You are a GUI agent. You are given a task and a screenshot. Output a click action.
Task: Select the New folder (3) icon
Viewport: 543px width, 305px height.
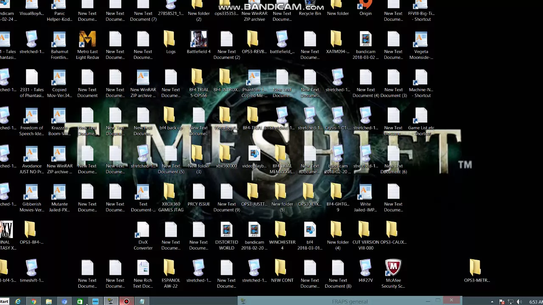(199, 160)
